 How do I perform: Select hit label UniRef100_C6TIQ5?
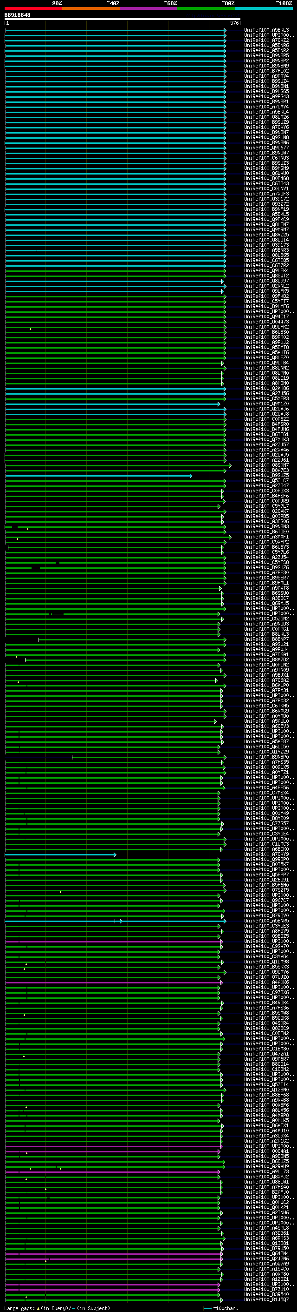[266, 260]
